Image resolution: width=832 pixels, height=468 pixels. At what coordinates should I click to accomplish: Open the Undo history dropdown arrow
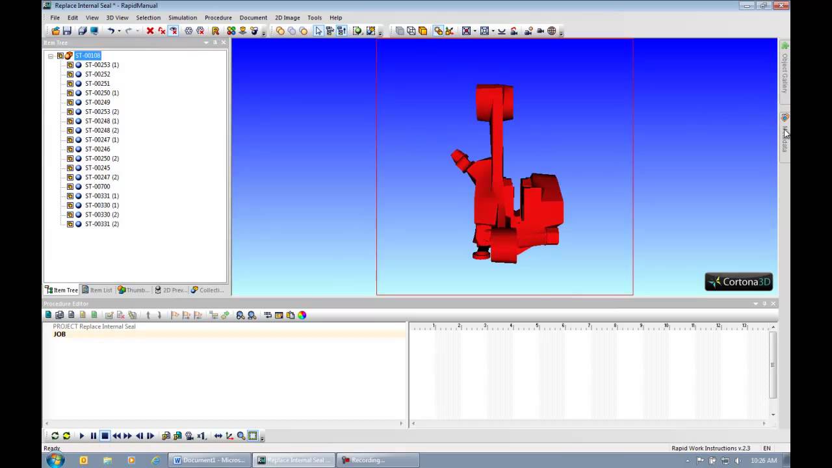pos(119,31)
